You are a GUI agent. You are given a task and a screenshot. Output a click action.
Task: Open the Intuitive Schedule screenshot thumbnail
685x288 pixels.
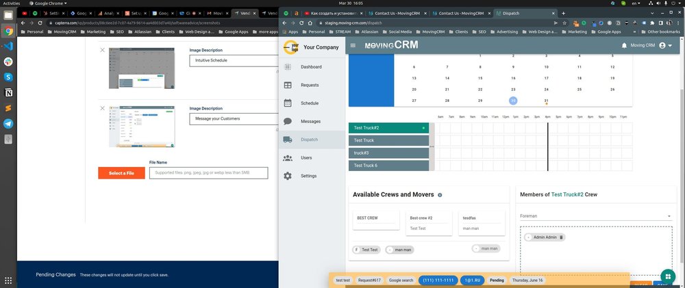click(x=142, y=68)
